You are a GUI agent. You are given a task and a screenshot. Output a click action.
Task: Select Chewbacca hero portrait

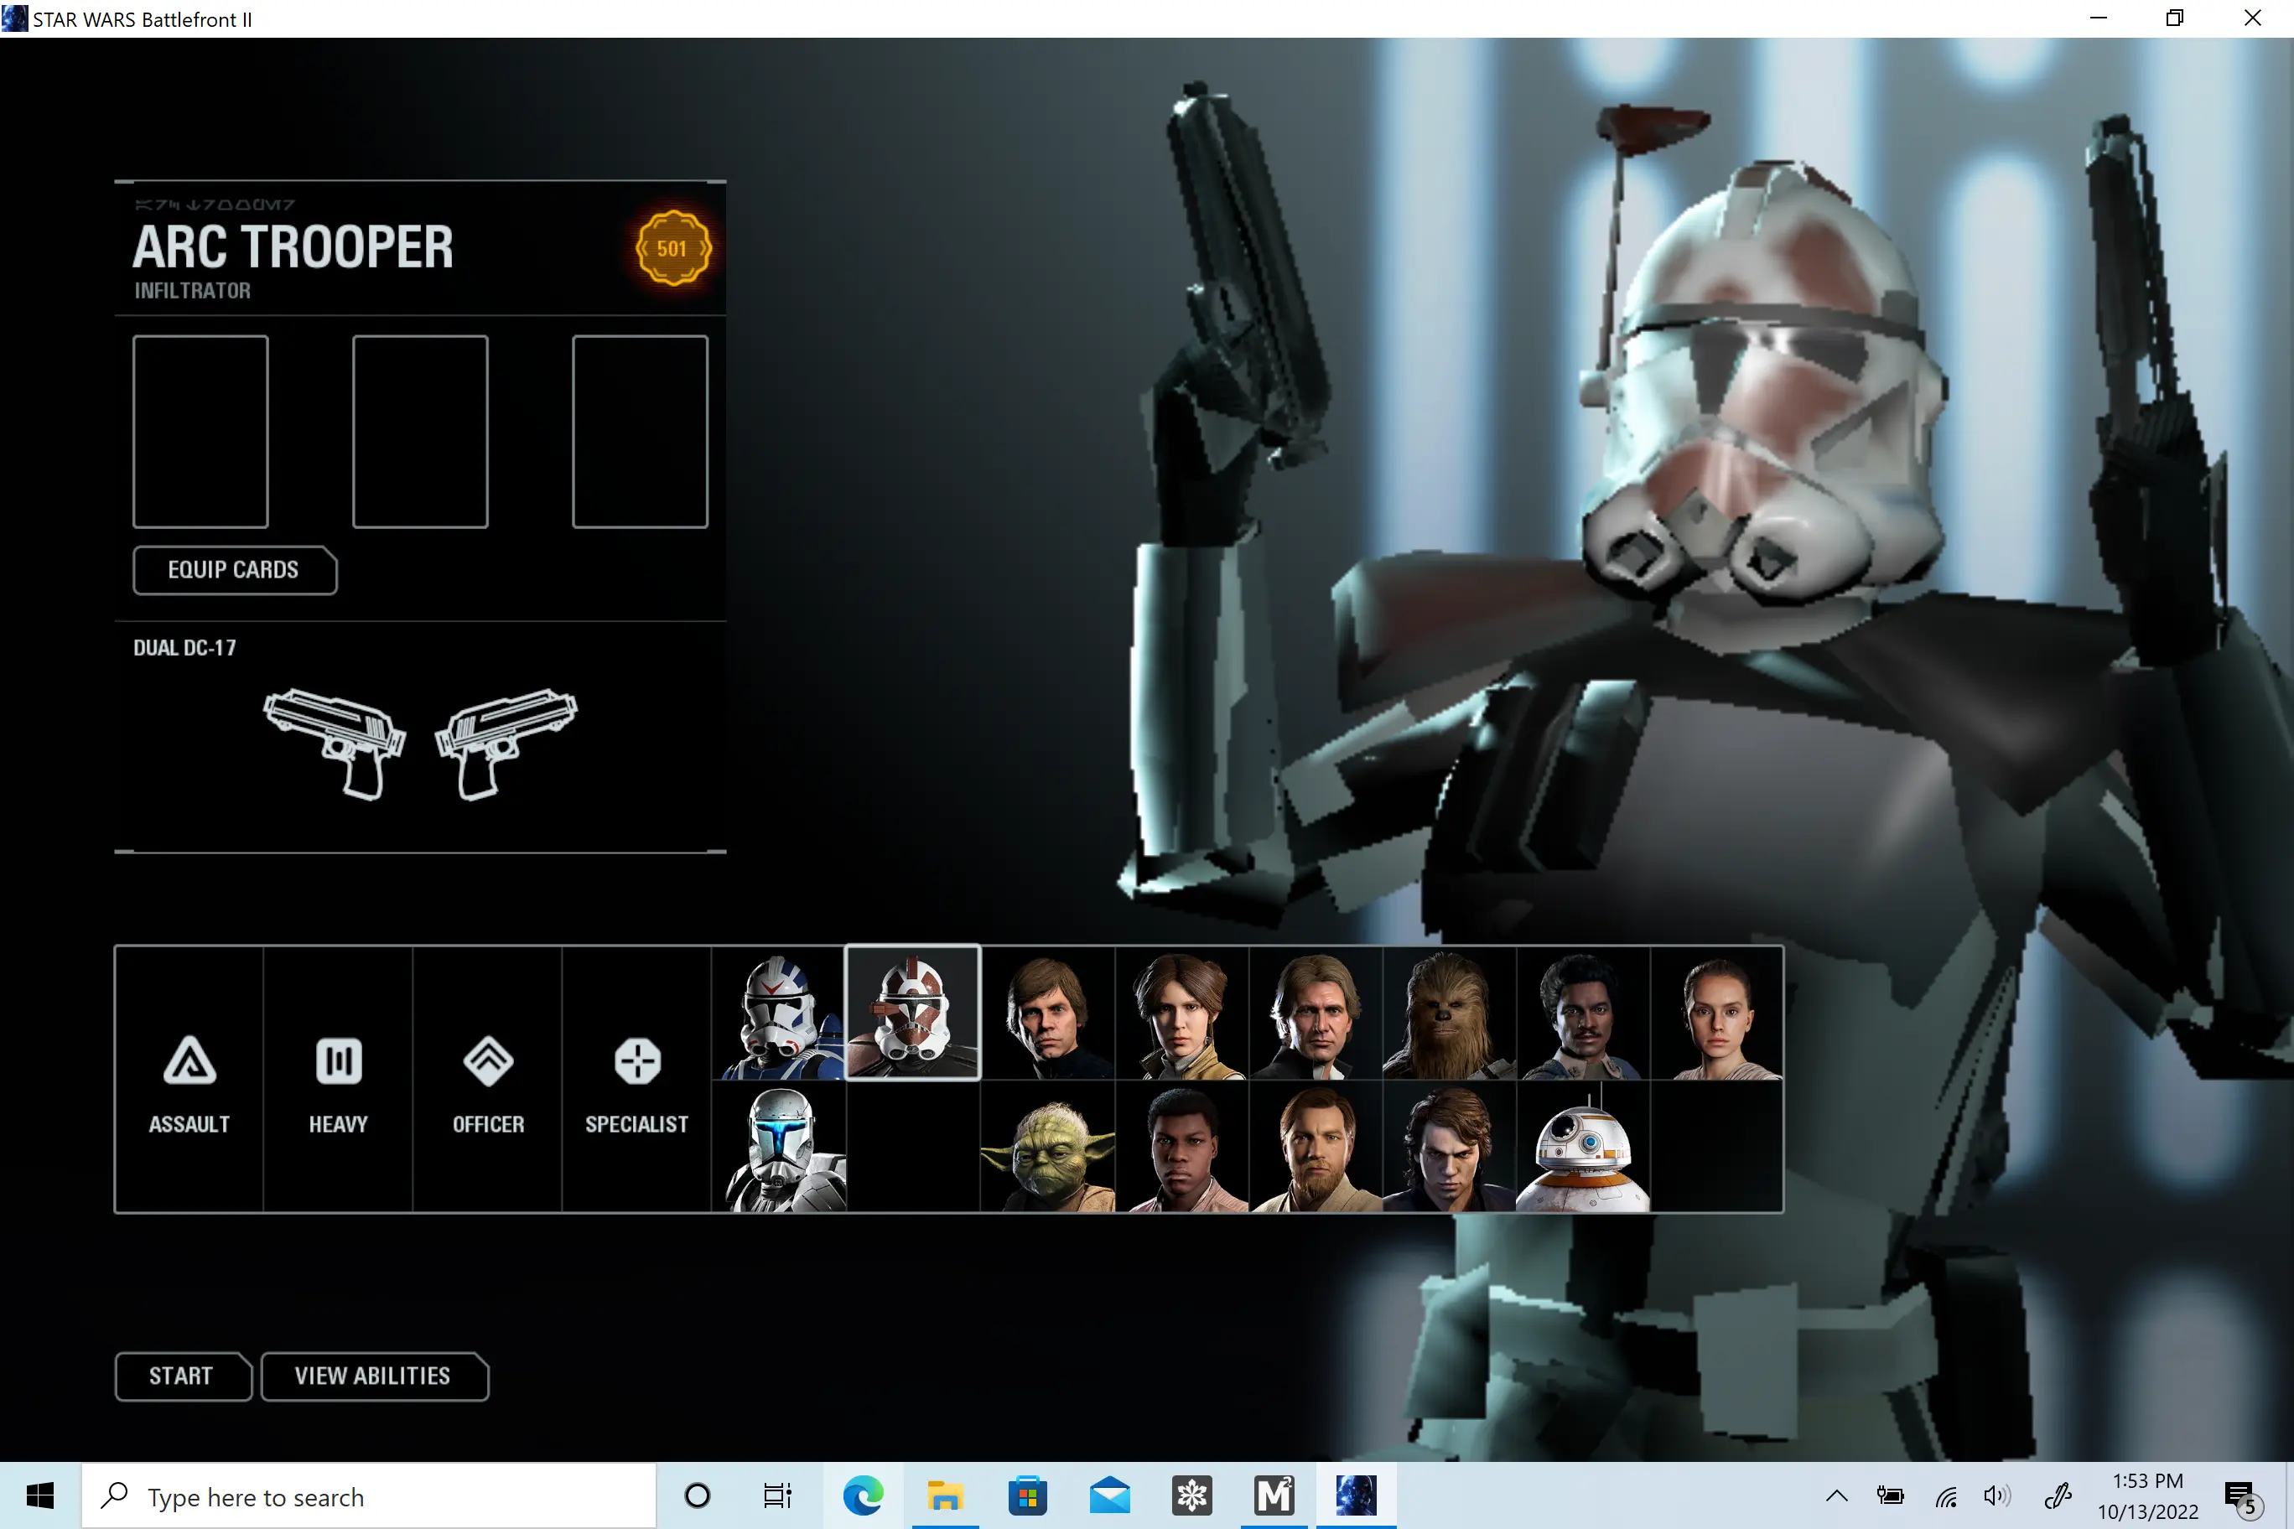pyautogui.click(x=1450, y=1013)
